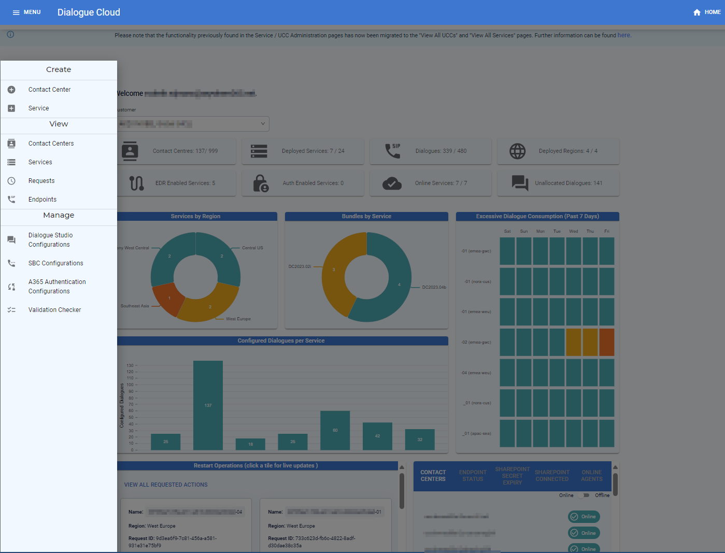Click the padlock icon on Auth Enabled Services
Image resolution: width=725 pixels, height=553 pixels.
[261, 183]
